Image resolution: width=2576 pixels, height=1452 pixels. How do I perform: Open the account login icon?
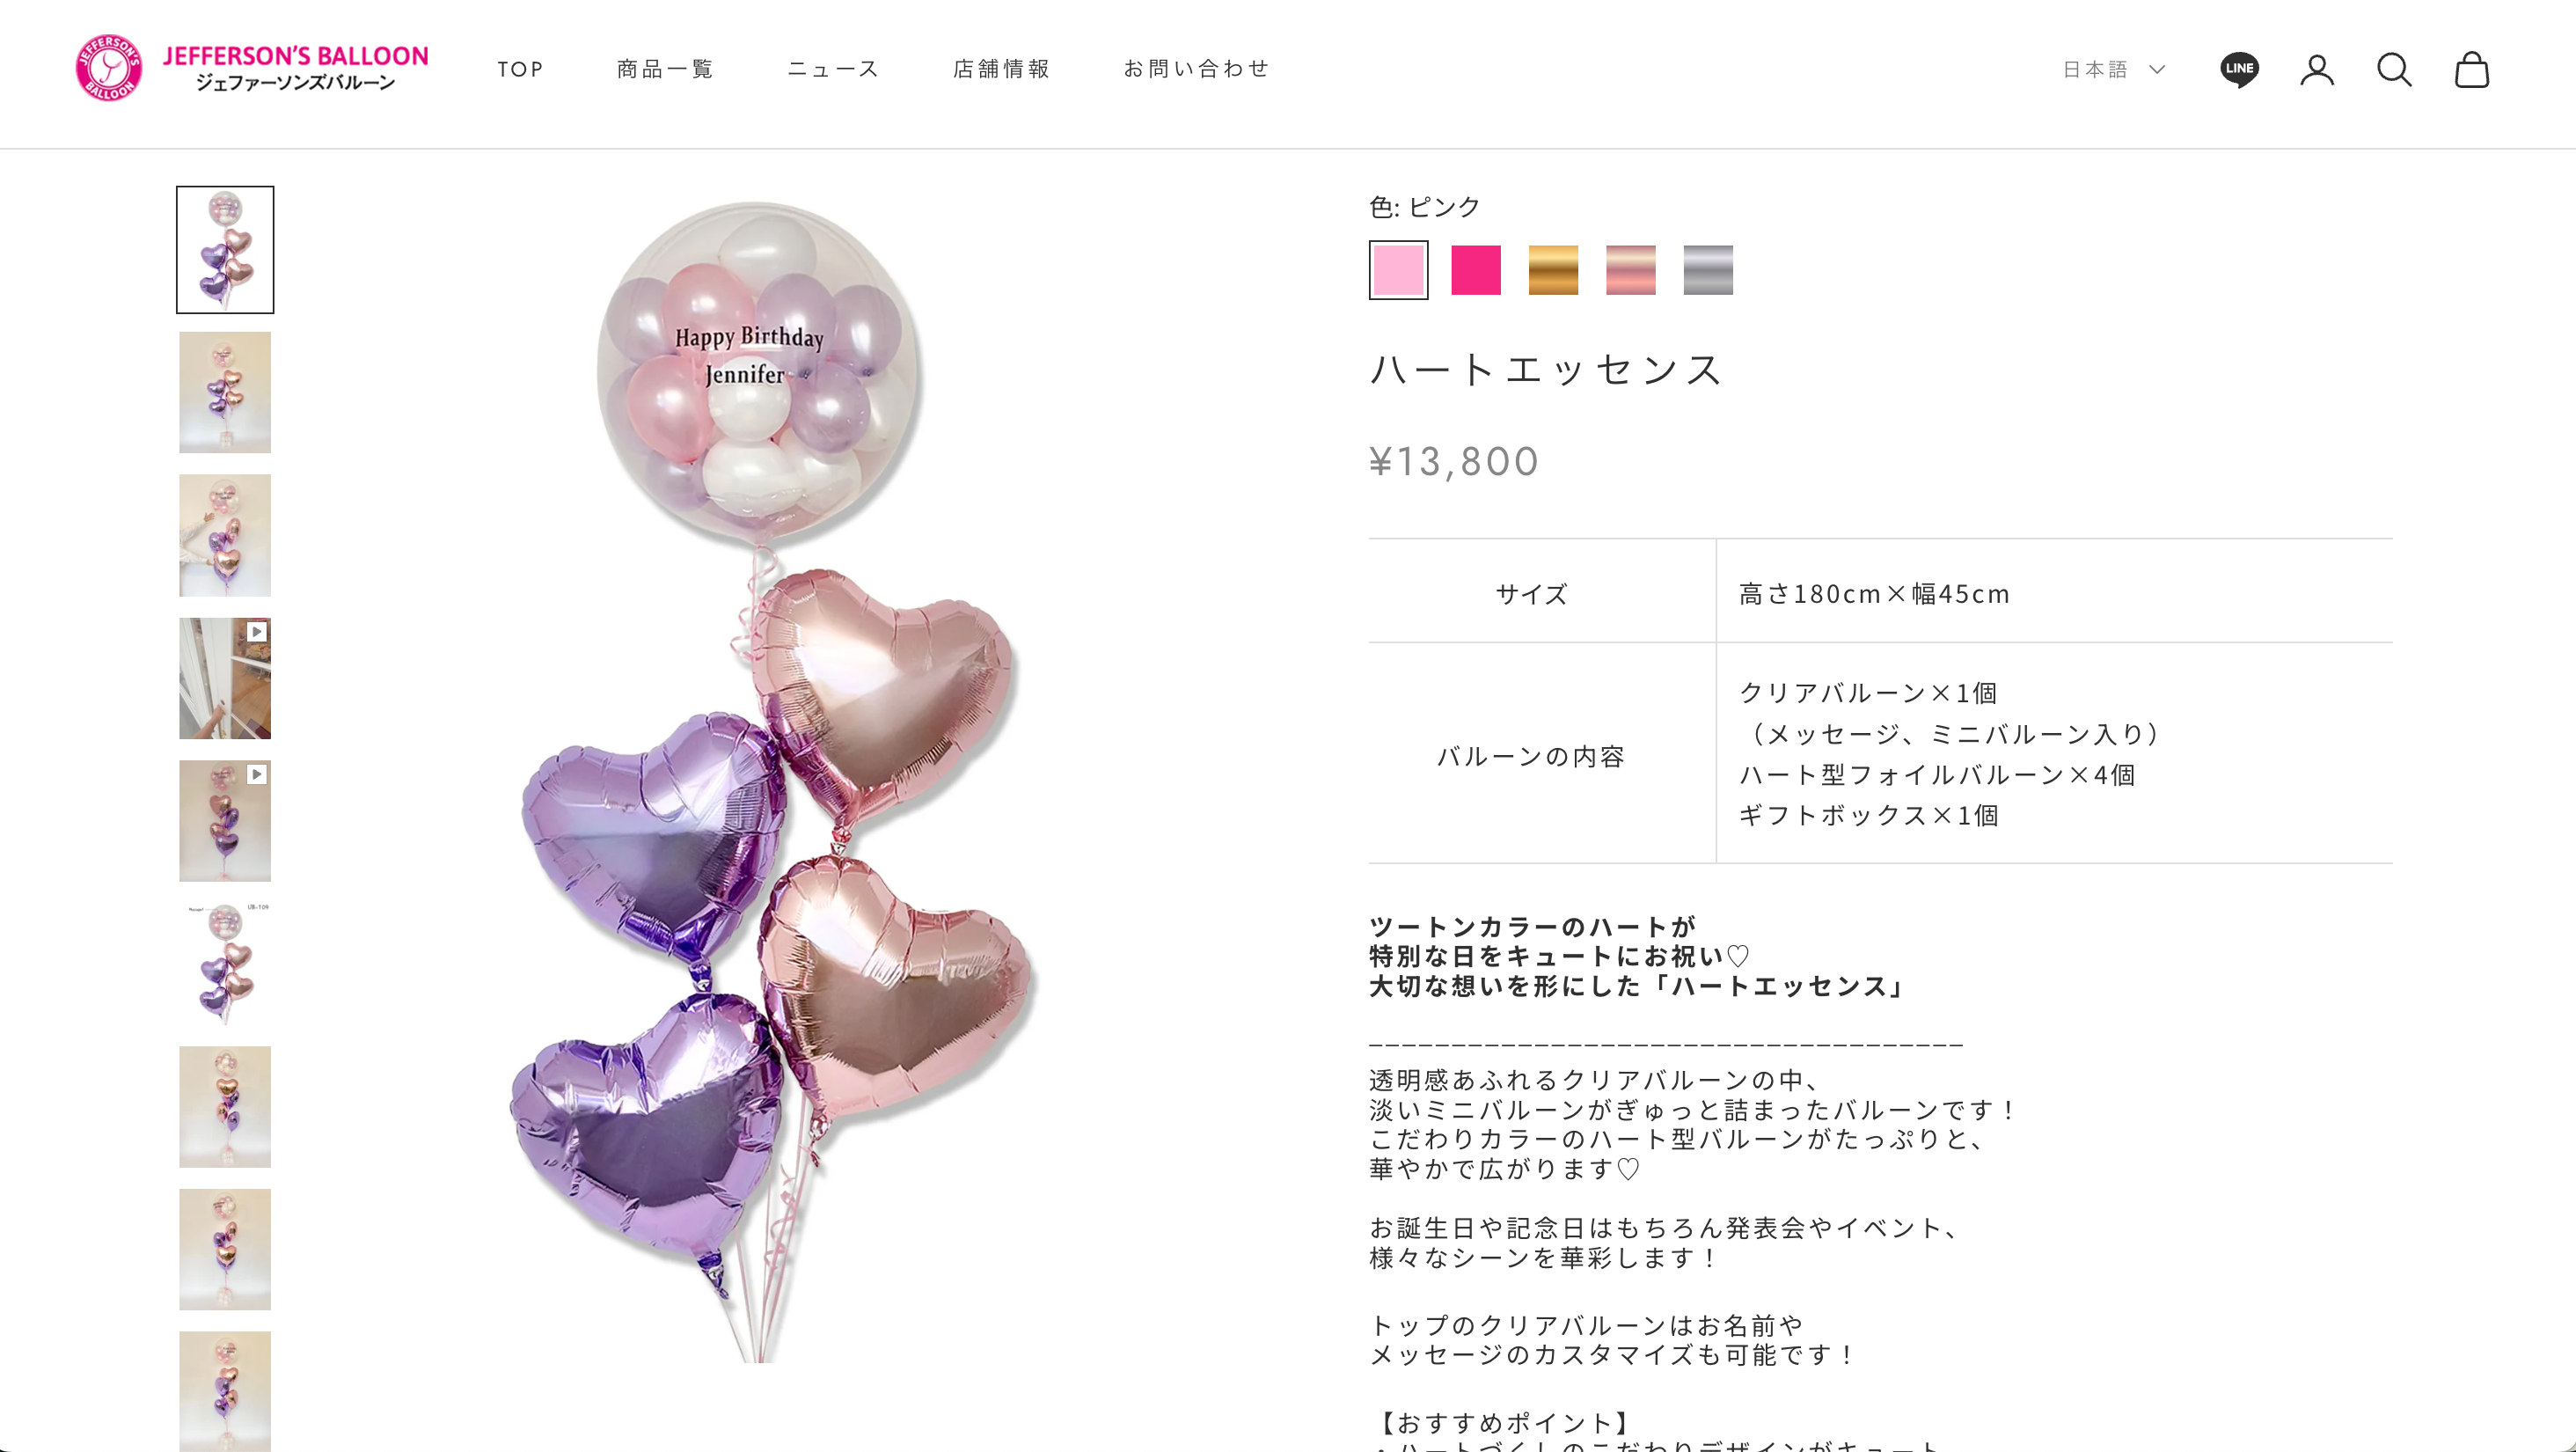coord(2316,70)
